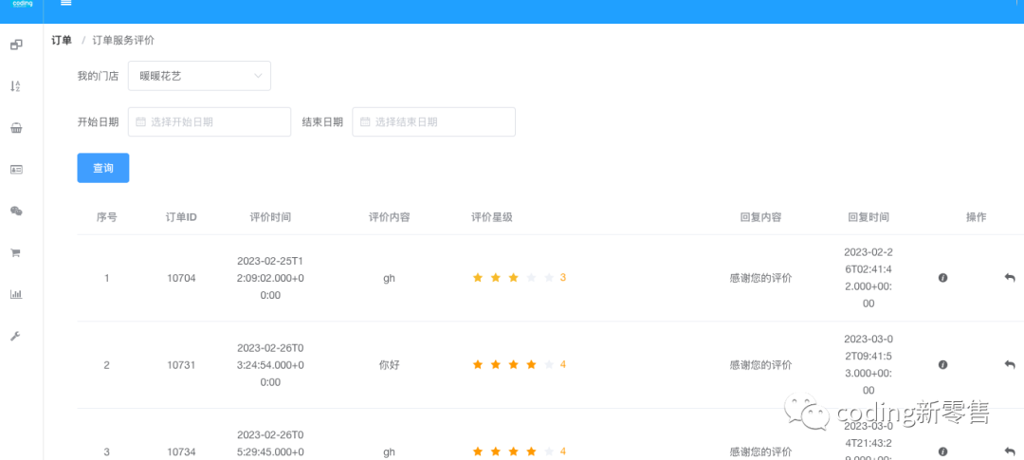The width and height of the screenshot is (1024, 460).
Task: Click the 选择开始日期 input field
Action: click(x=210, y=121)
